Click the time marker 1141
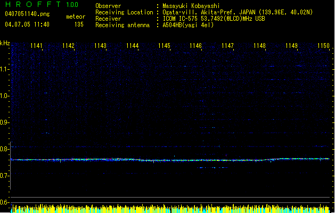Viewport: 335px width, 213px height. [x=36, y=46]
